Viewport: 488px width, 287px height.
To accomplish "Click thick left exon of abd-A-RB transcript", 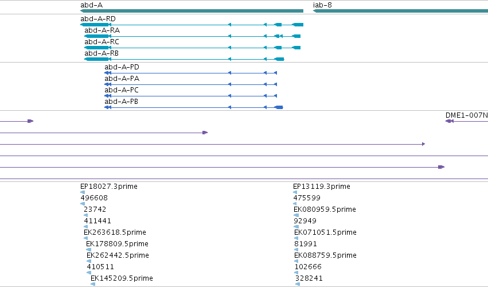I will pos(96,59).
